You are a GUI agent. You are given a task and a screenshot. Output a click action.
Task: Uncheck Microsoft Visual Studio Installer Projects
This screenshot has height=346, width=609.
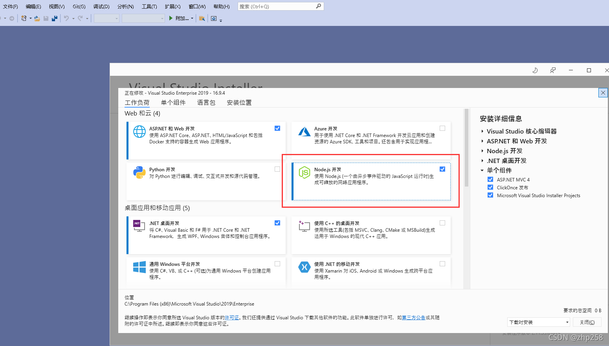pos(490,195)
